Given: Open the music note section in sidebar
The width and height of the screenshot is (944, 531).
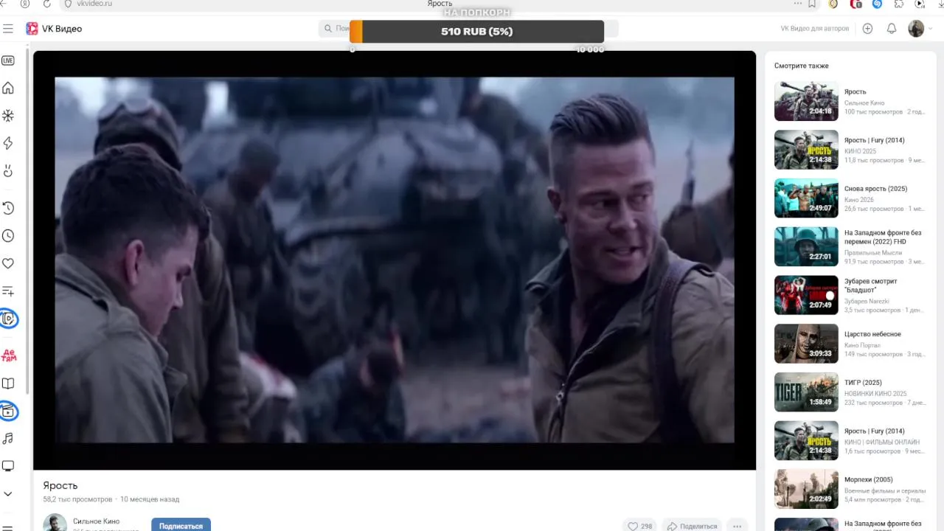Looking at the screenshot, I should tap(8, 439).
